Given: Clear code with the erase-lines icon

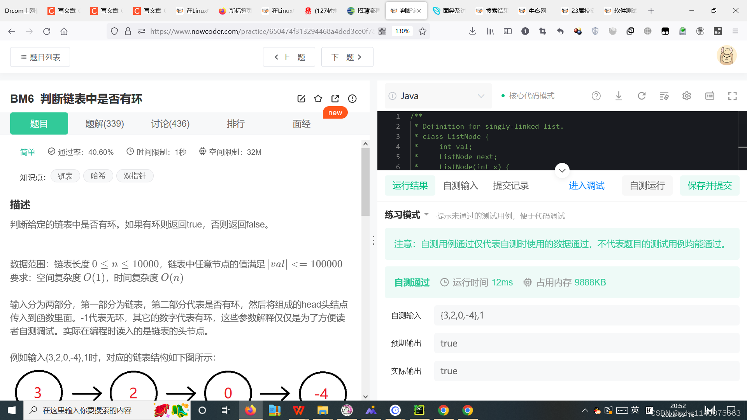Looking at the screenshot, I should (x=664, y=96).
